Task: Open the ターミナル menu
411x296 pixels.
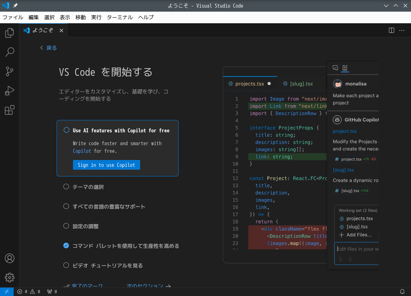Action: (120, 17)
